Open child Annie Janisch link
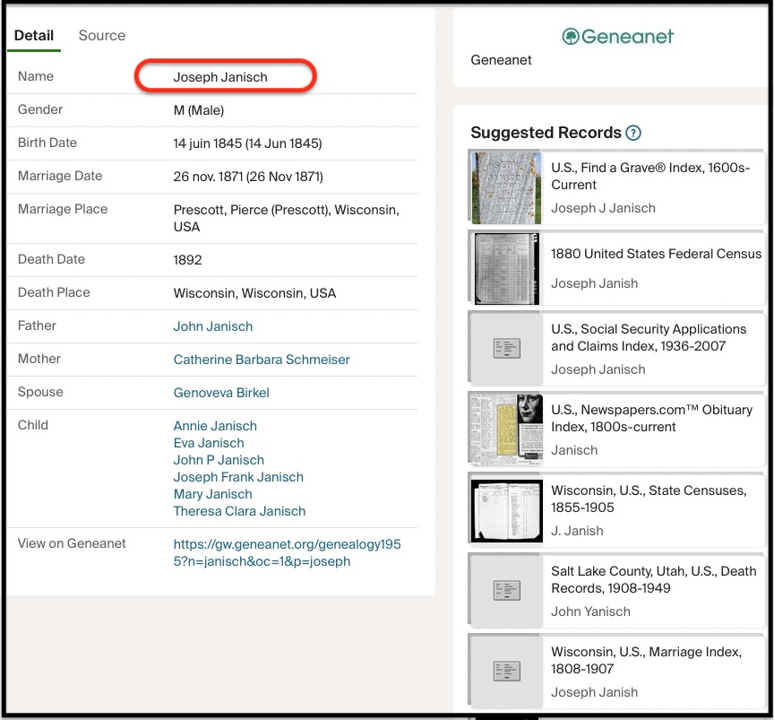Screen dimensions: 774x720 (x=215, y=426)
